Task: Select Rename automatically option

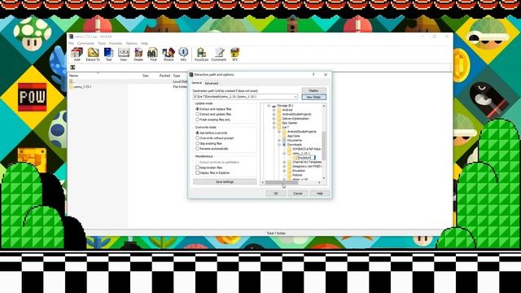Action: [212, 149]
